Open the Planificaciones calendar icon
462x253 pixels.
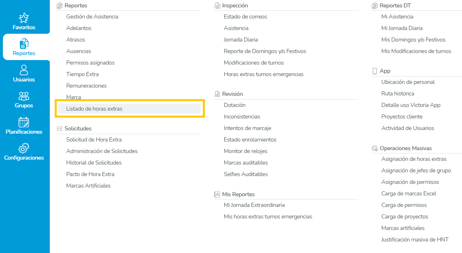[x=24, y=123]
